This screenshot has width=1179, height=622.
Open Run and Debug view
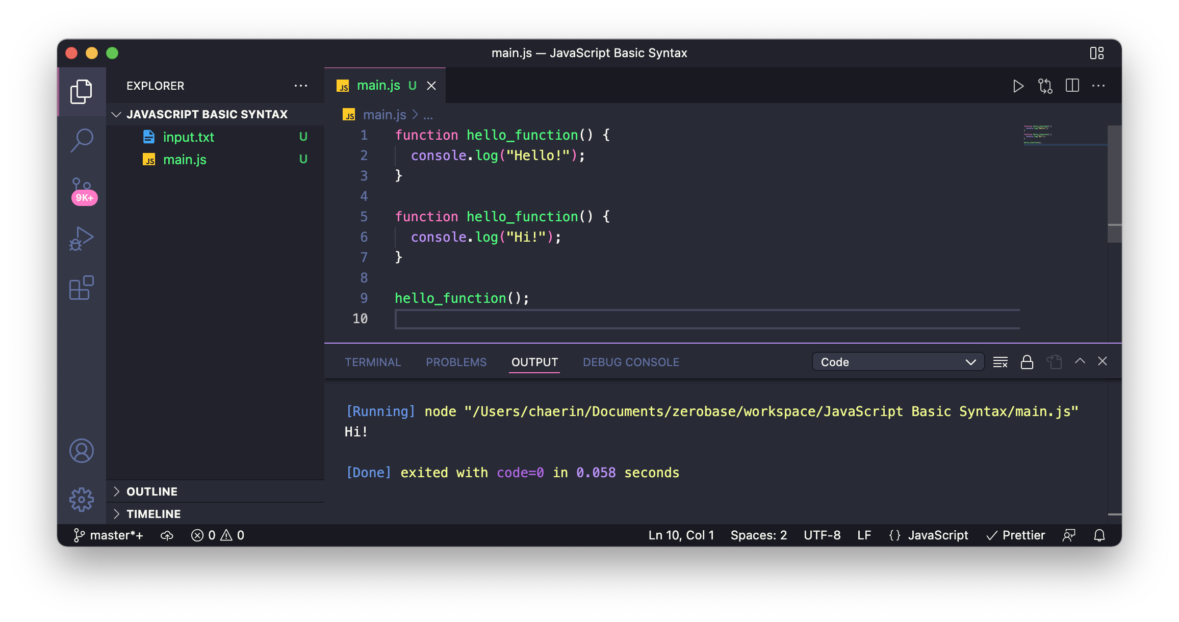point(82,239)
